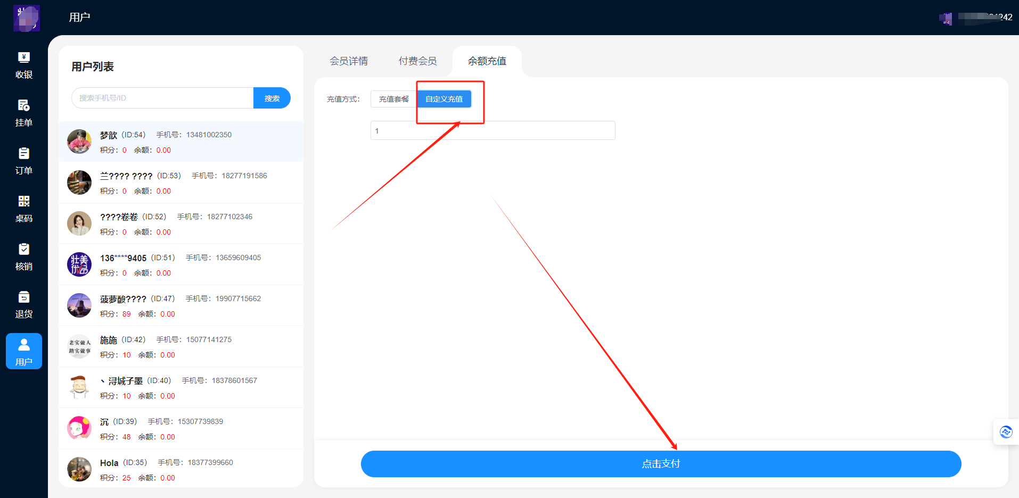The height and width of the screenshot is (498, 1019).
Task: Select user 施施 (ID:42) in list
Action: coord(181,347)
